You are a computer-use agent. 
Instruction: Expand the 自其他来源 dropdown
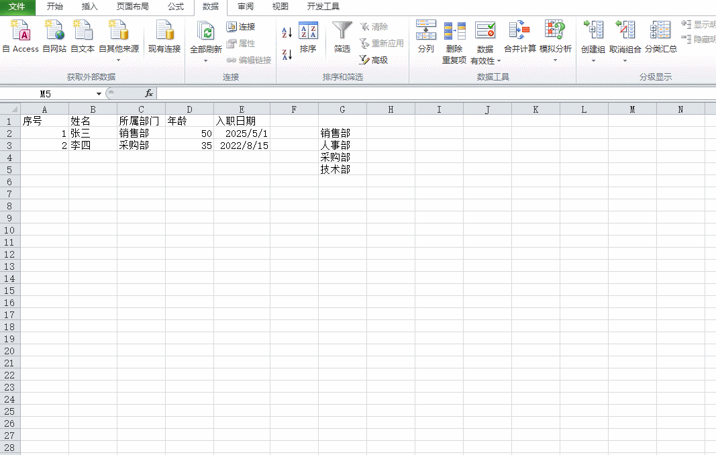coord(119,60)
